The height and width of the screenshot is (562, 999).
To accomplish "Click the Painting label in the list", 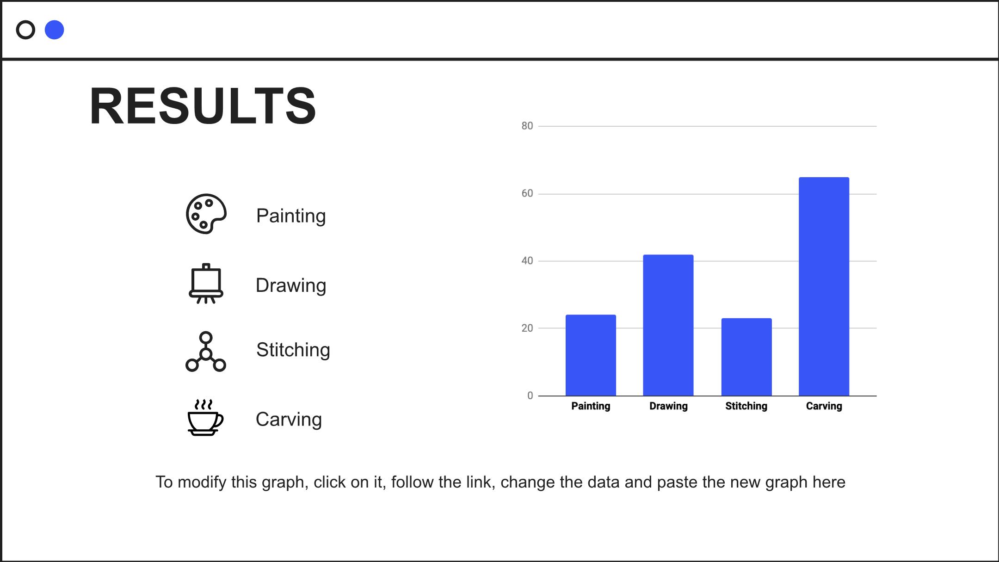I will click(x=291, y=216).
